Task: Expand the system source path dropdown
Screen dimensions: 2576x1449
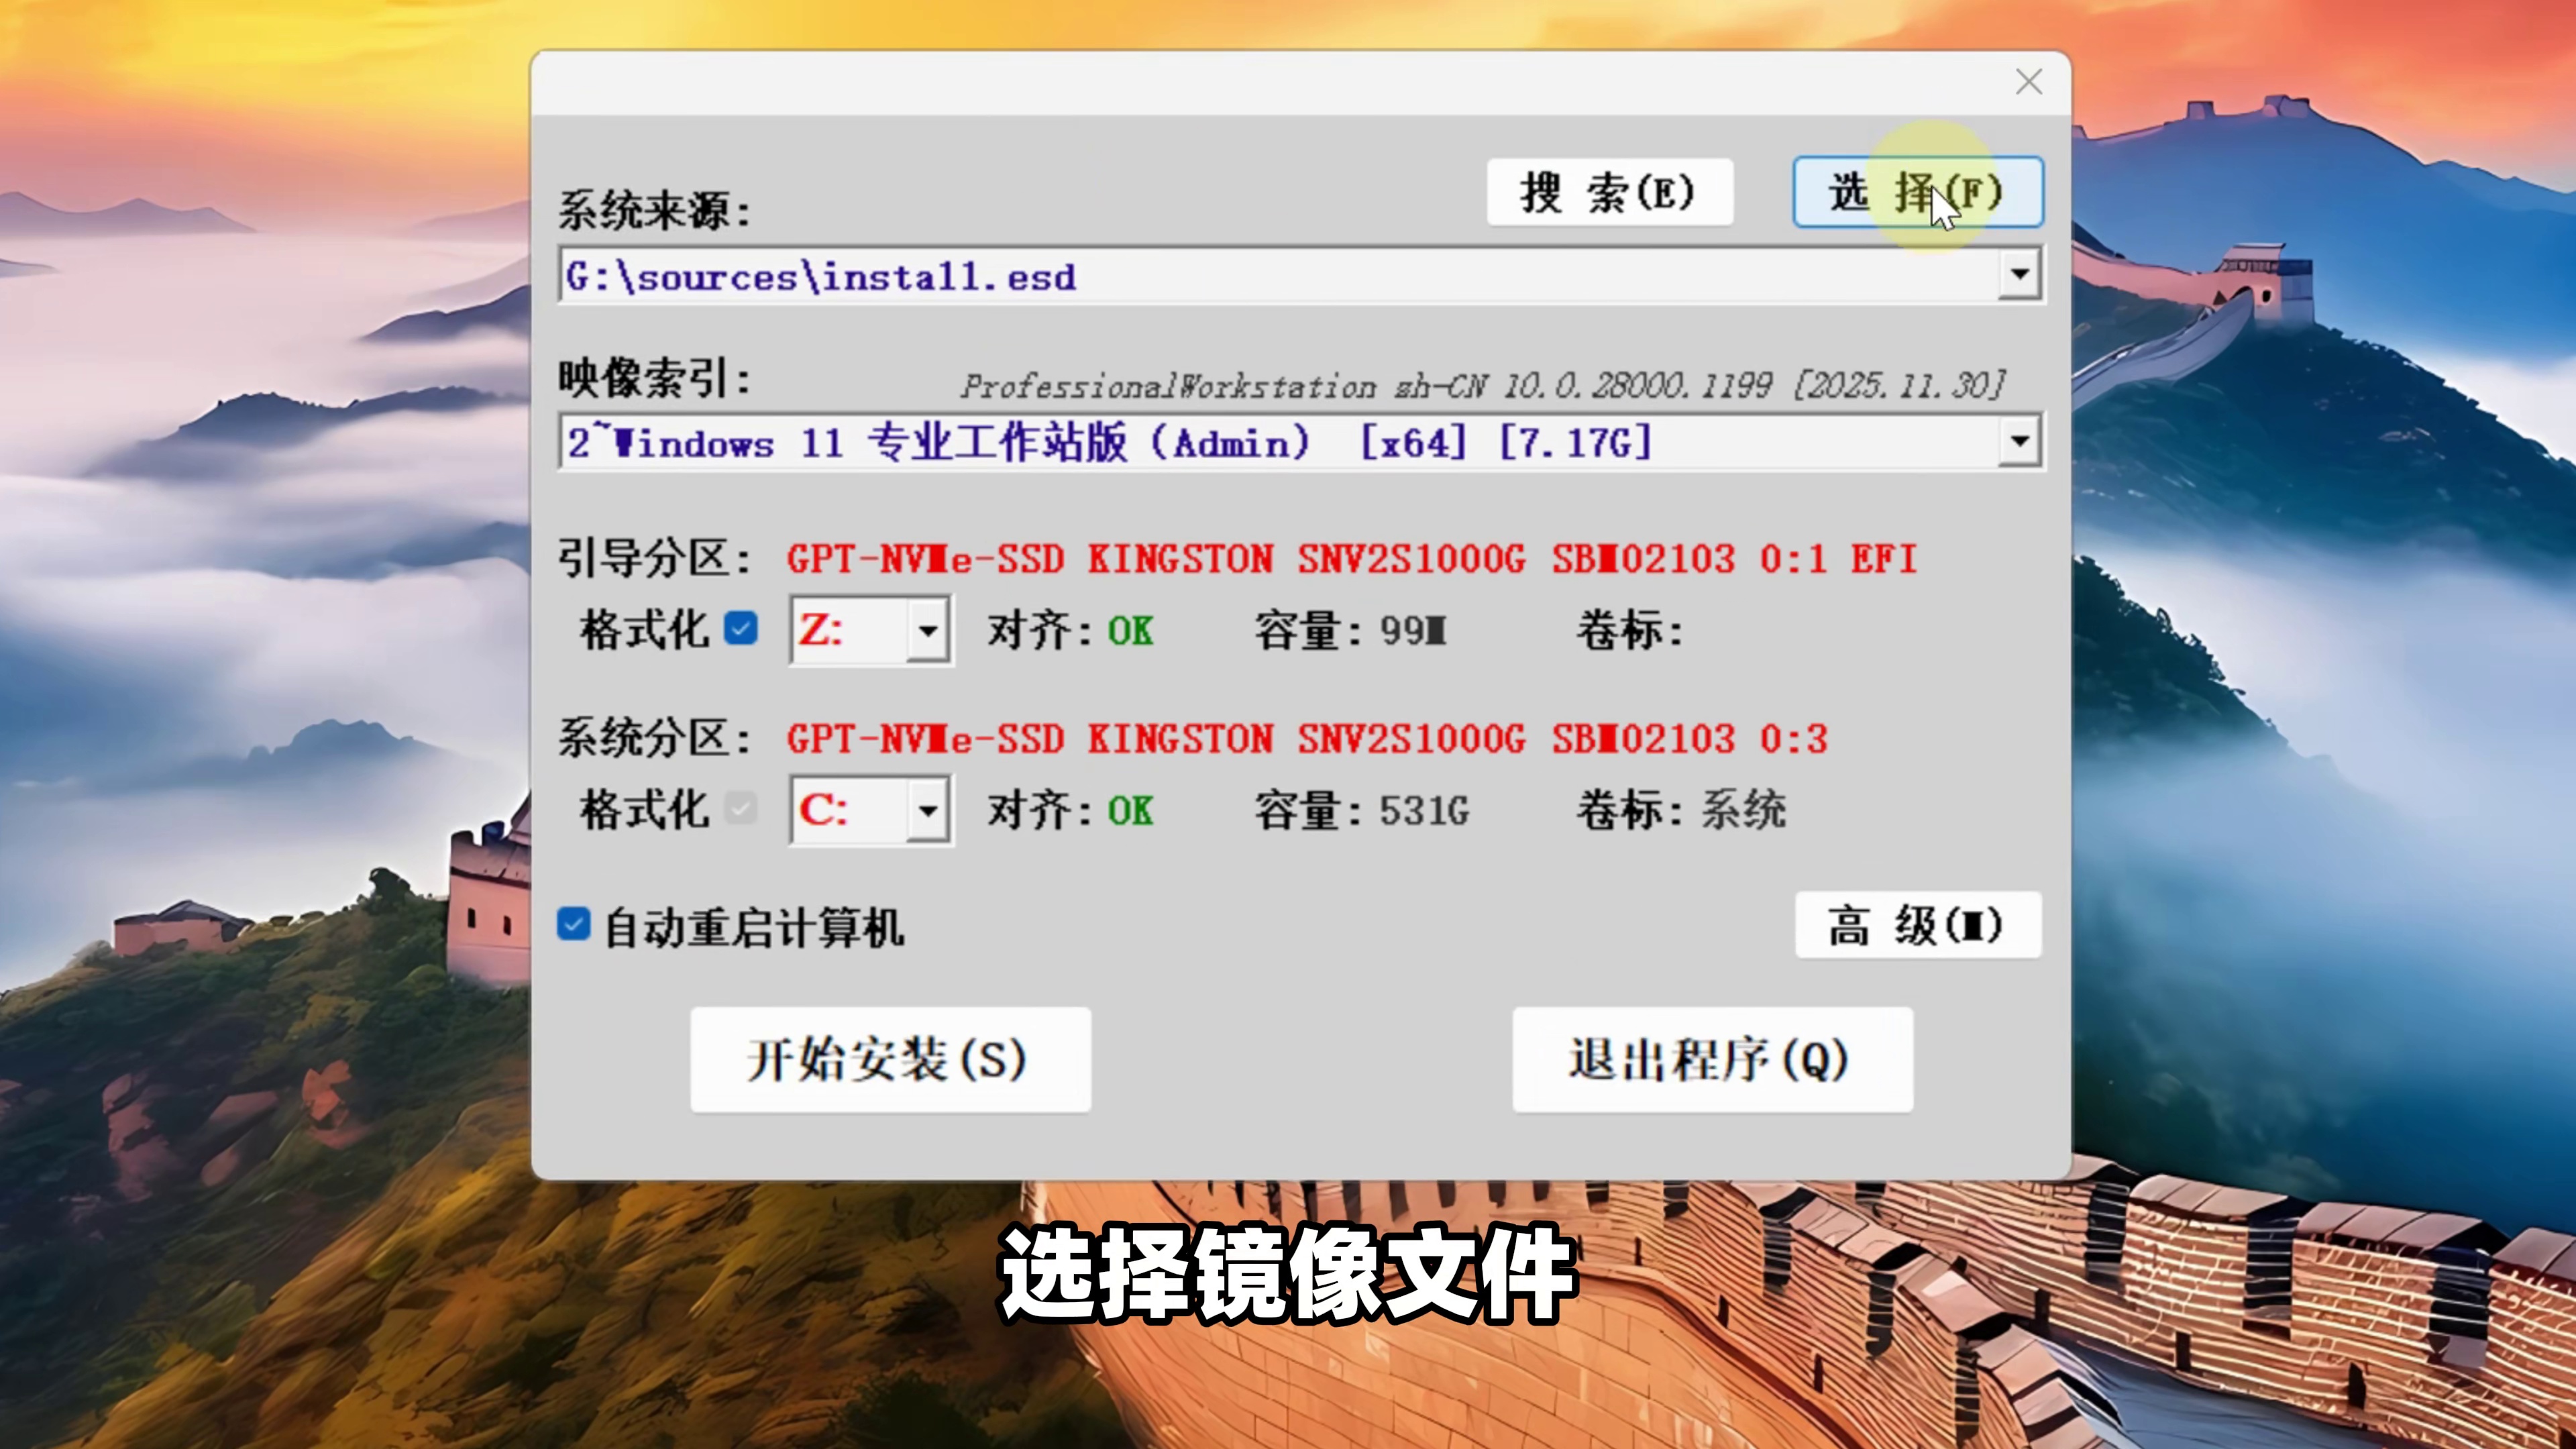Action: 2019,274
